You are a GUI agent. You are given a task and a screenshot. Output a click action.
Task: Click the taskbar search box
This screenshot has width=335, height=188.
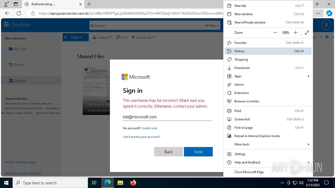click(x=50, y=183)
